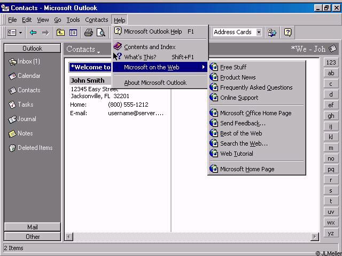The width and height of the screenshot is (342, 256).
Task: Click the Back arrow in toolbar
Action: click(33, 33)
